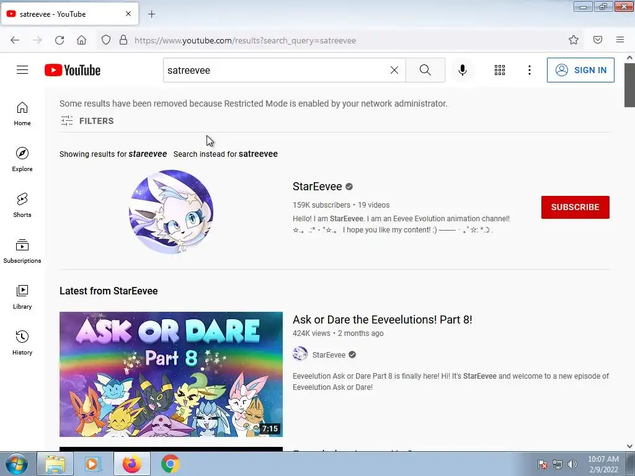The image size is (635, 476).
Task: Save to Pocket icon
Action: point(597,40)
